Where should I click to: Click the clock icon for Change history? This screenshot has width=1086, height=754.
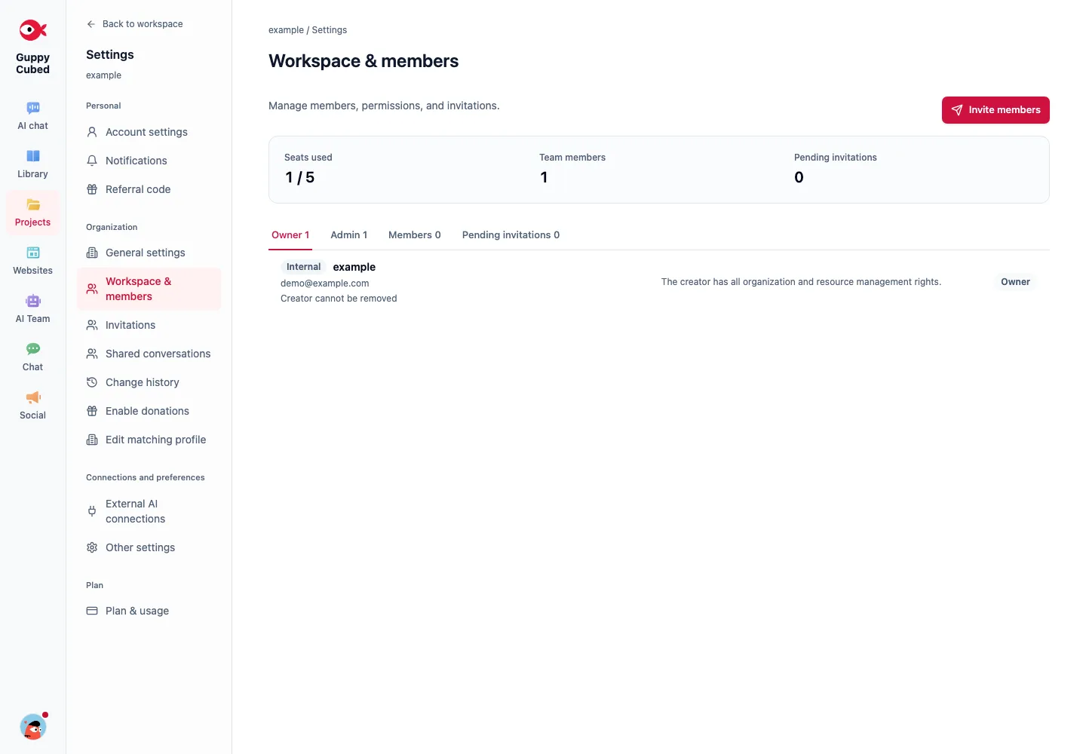(92, 382)
